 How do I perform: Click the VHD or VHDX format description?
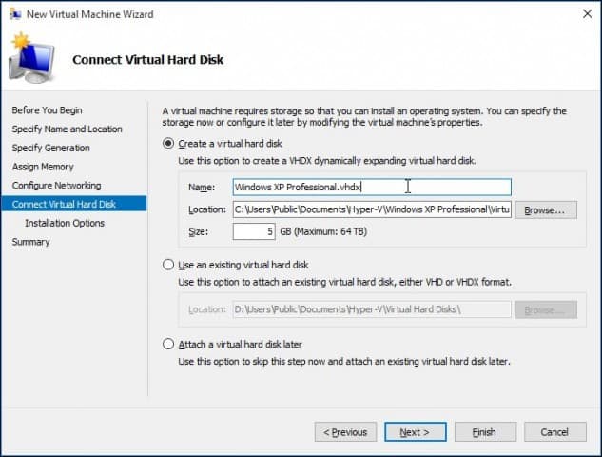[x=344, y=282]
